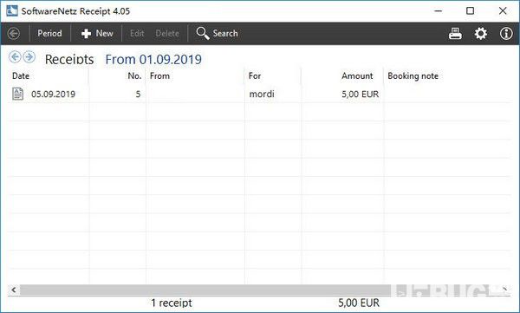Open settings via the gear icon

coord(480,34)
